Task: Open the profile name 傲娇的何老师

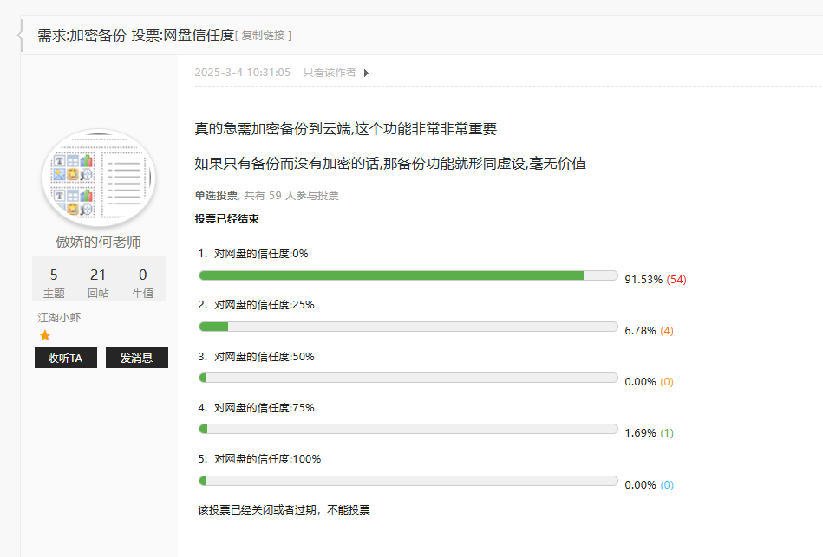Action: click(x=99, y=242)
